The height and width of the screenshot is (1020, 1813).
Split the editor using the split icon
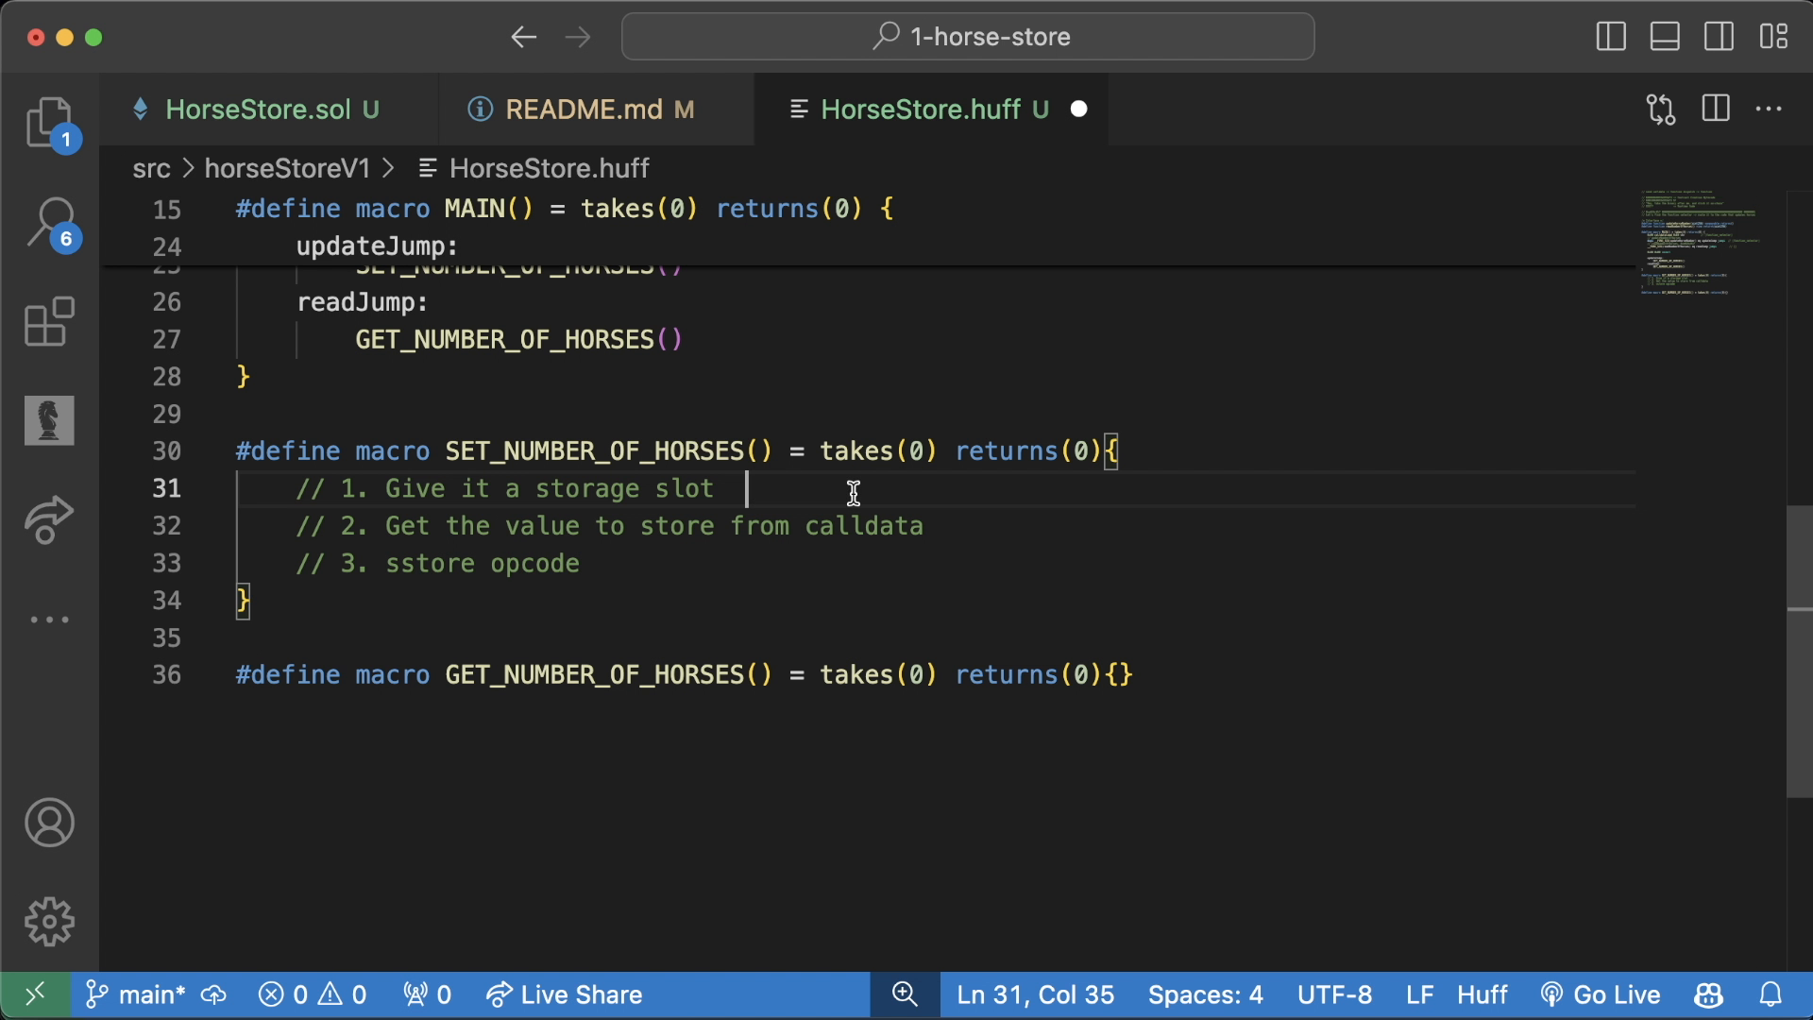point(1714,109)
